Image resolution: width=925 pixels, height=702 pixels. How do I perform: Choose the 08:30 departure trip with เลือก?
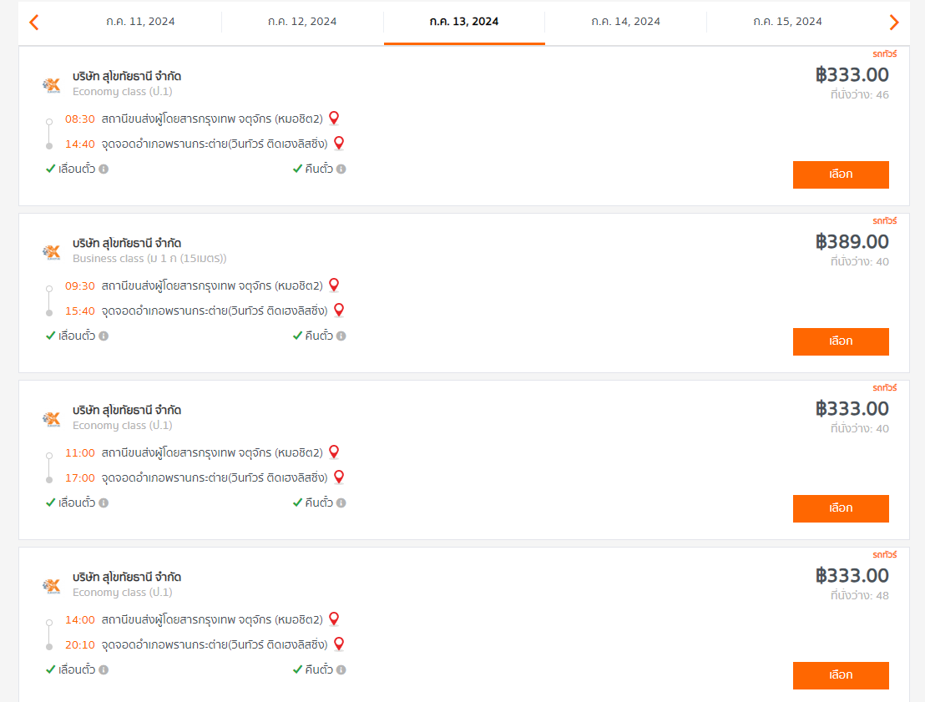click(841, 174)
